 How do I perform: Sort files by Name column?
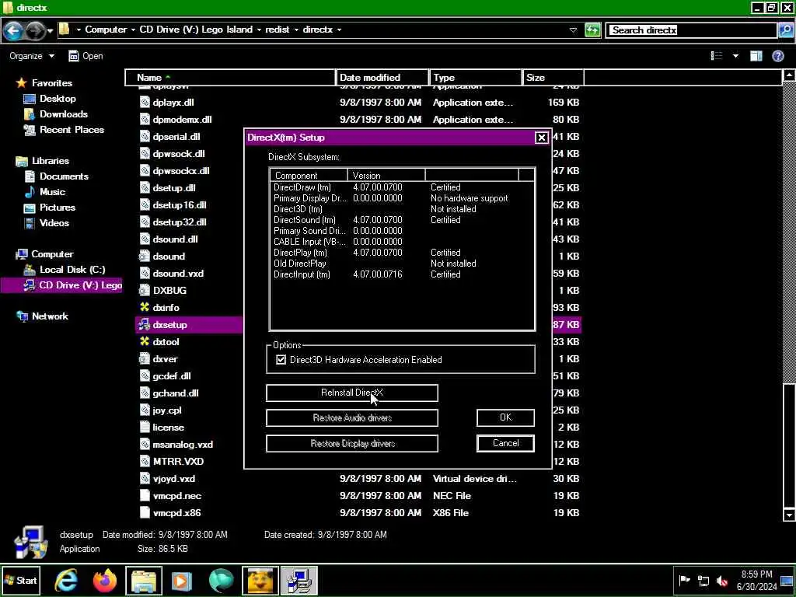click(230, 78)
